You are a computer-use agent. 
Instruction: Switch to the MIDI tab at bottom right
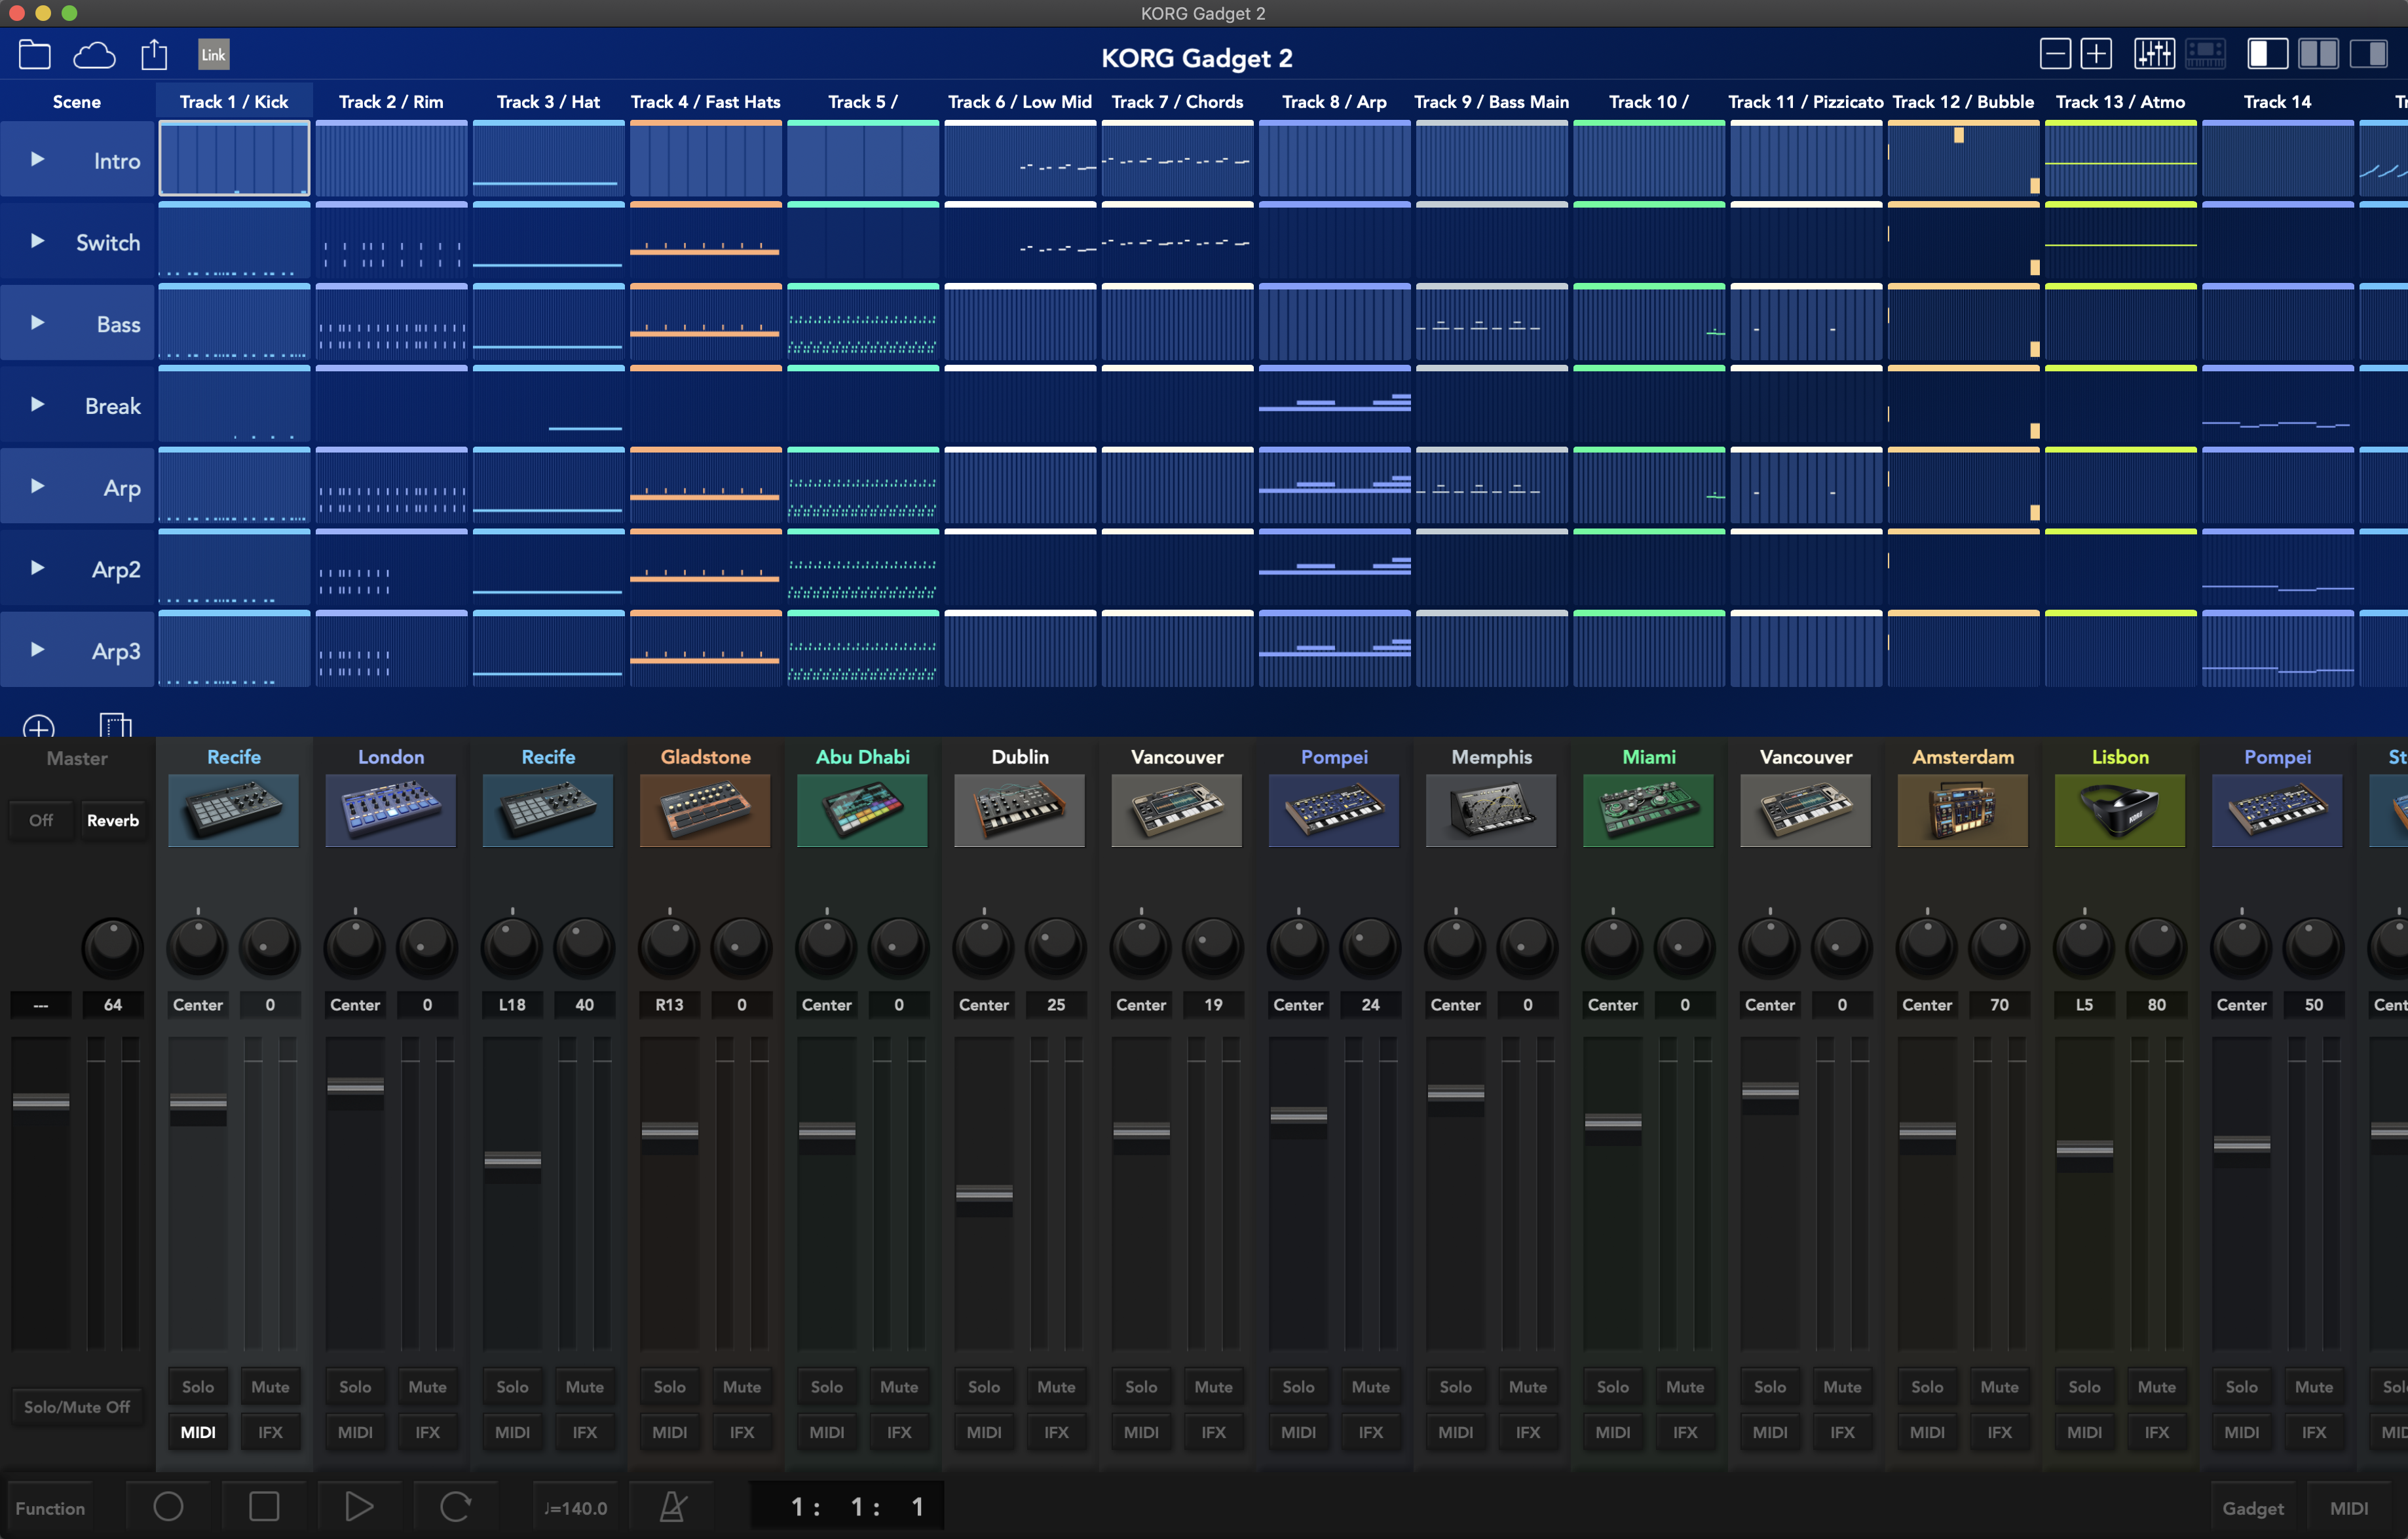[2349, 1508]
